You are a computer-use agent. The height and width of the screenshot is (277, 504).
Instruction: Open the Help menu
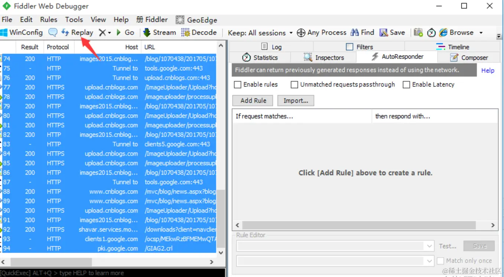[121, 20]
